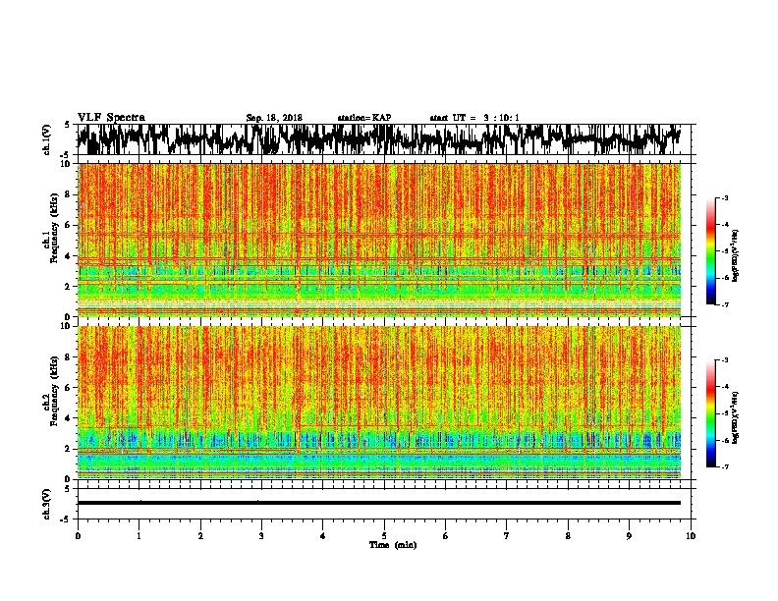Click the 'station=KAP' header label
The height and width of the screenshot is (601, 778).
364,118
